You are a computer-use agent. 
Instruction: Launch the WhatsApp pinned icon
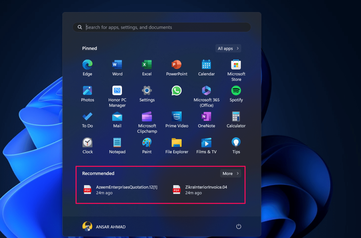(177, 91)
